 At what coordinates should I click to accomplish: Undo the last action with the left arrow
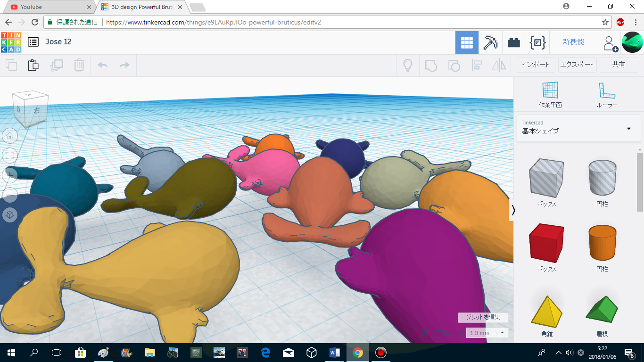pos(102,65)
